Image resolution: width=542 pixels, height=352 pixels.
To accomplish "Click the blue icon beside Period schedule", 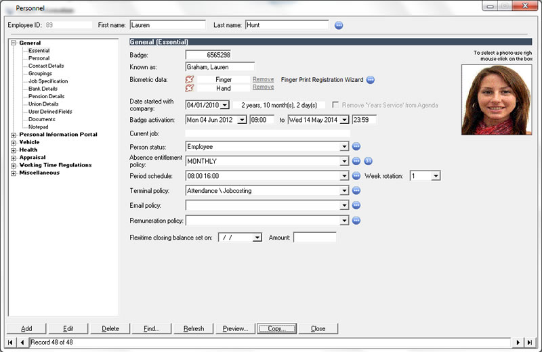I will 356,176.
